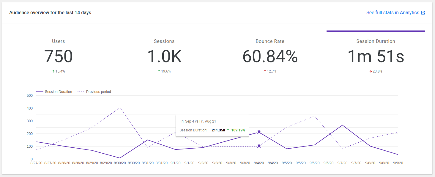
Task: Click the external-link icon beside Analytics
Action: tap(423, 13)
